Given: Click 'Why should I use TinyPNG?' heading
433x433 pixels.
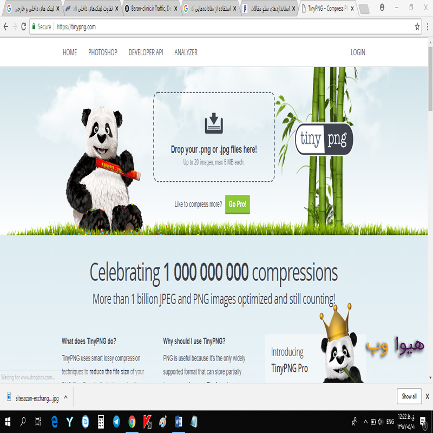Looking at the screenshot, I should pyautogui.click(x=194, y=341).
